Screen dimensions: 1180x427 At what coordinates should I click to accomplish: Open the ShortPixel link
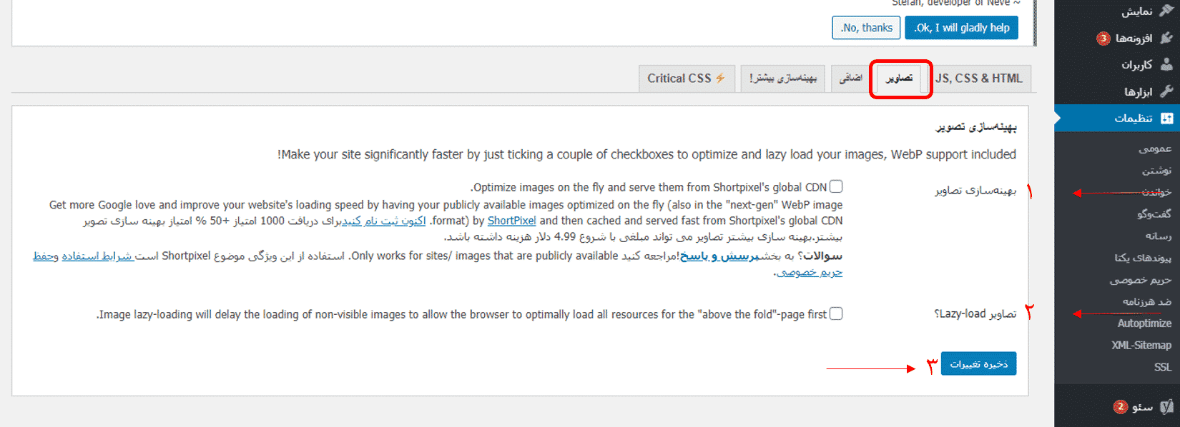click(511, 221)
